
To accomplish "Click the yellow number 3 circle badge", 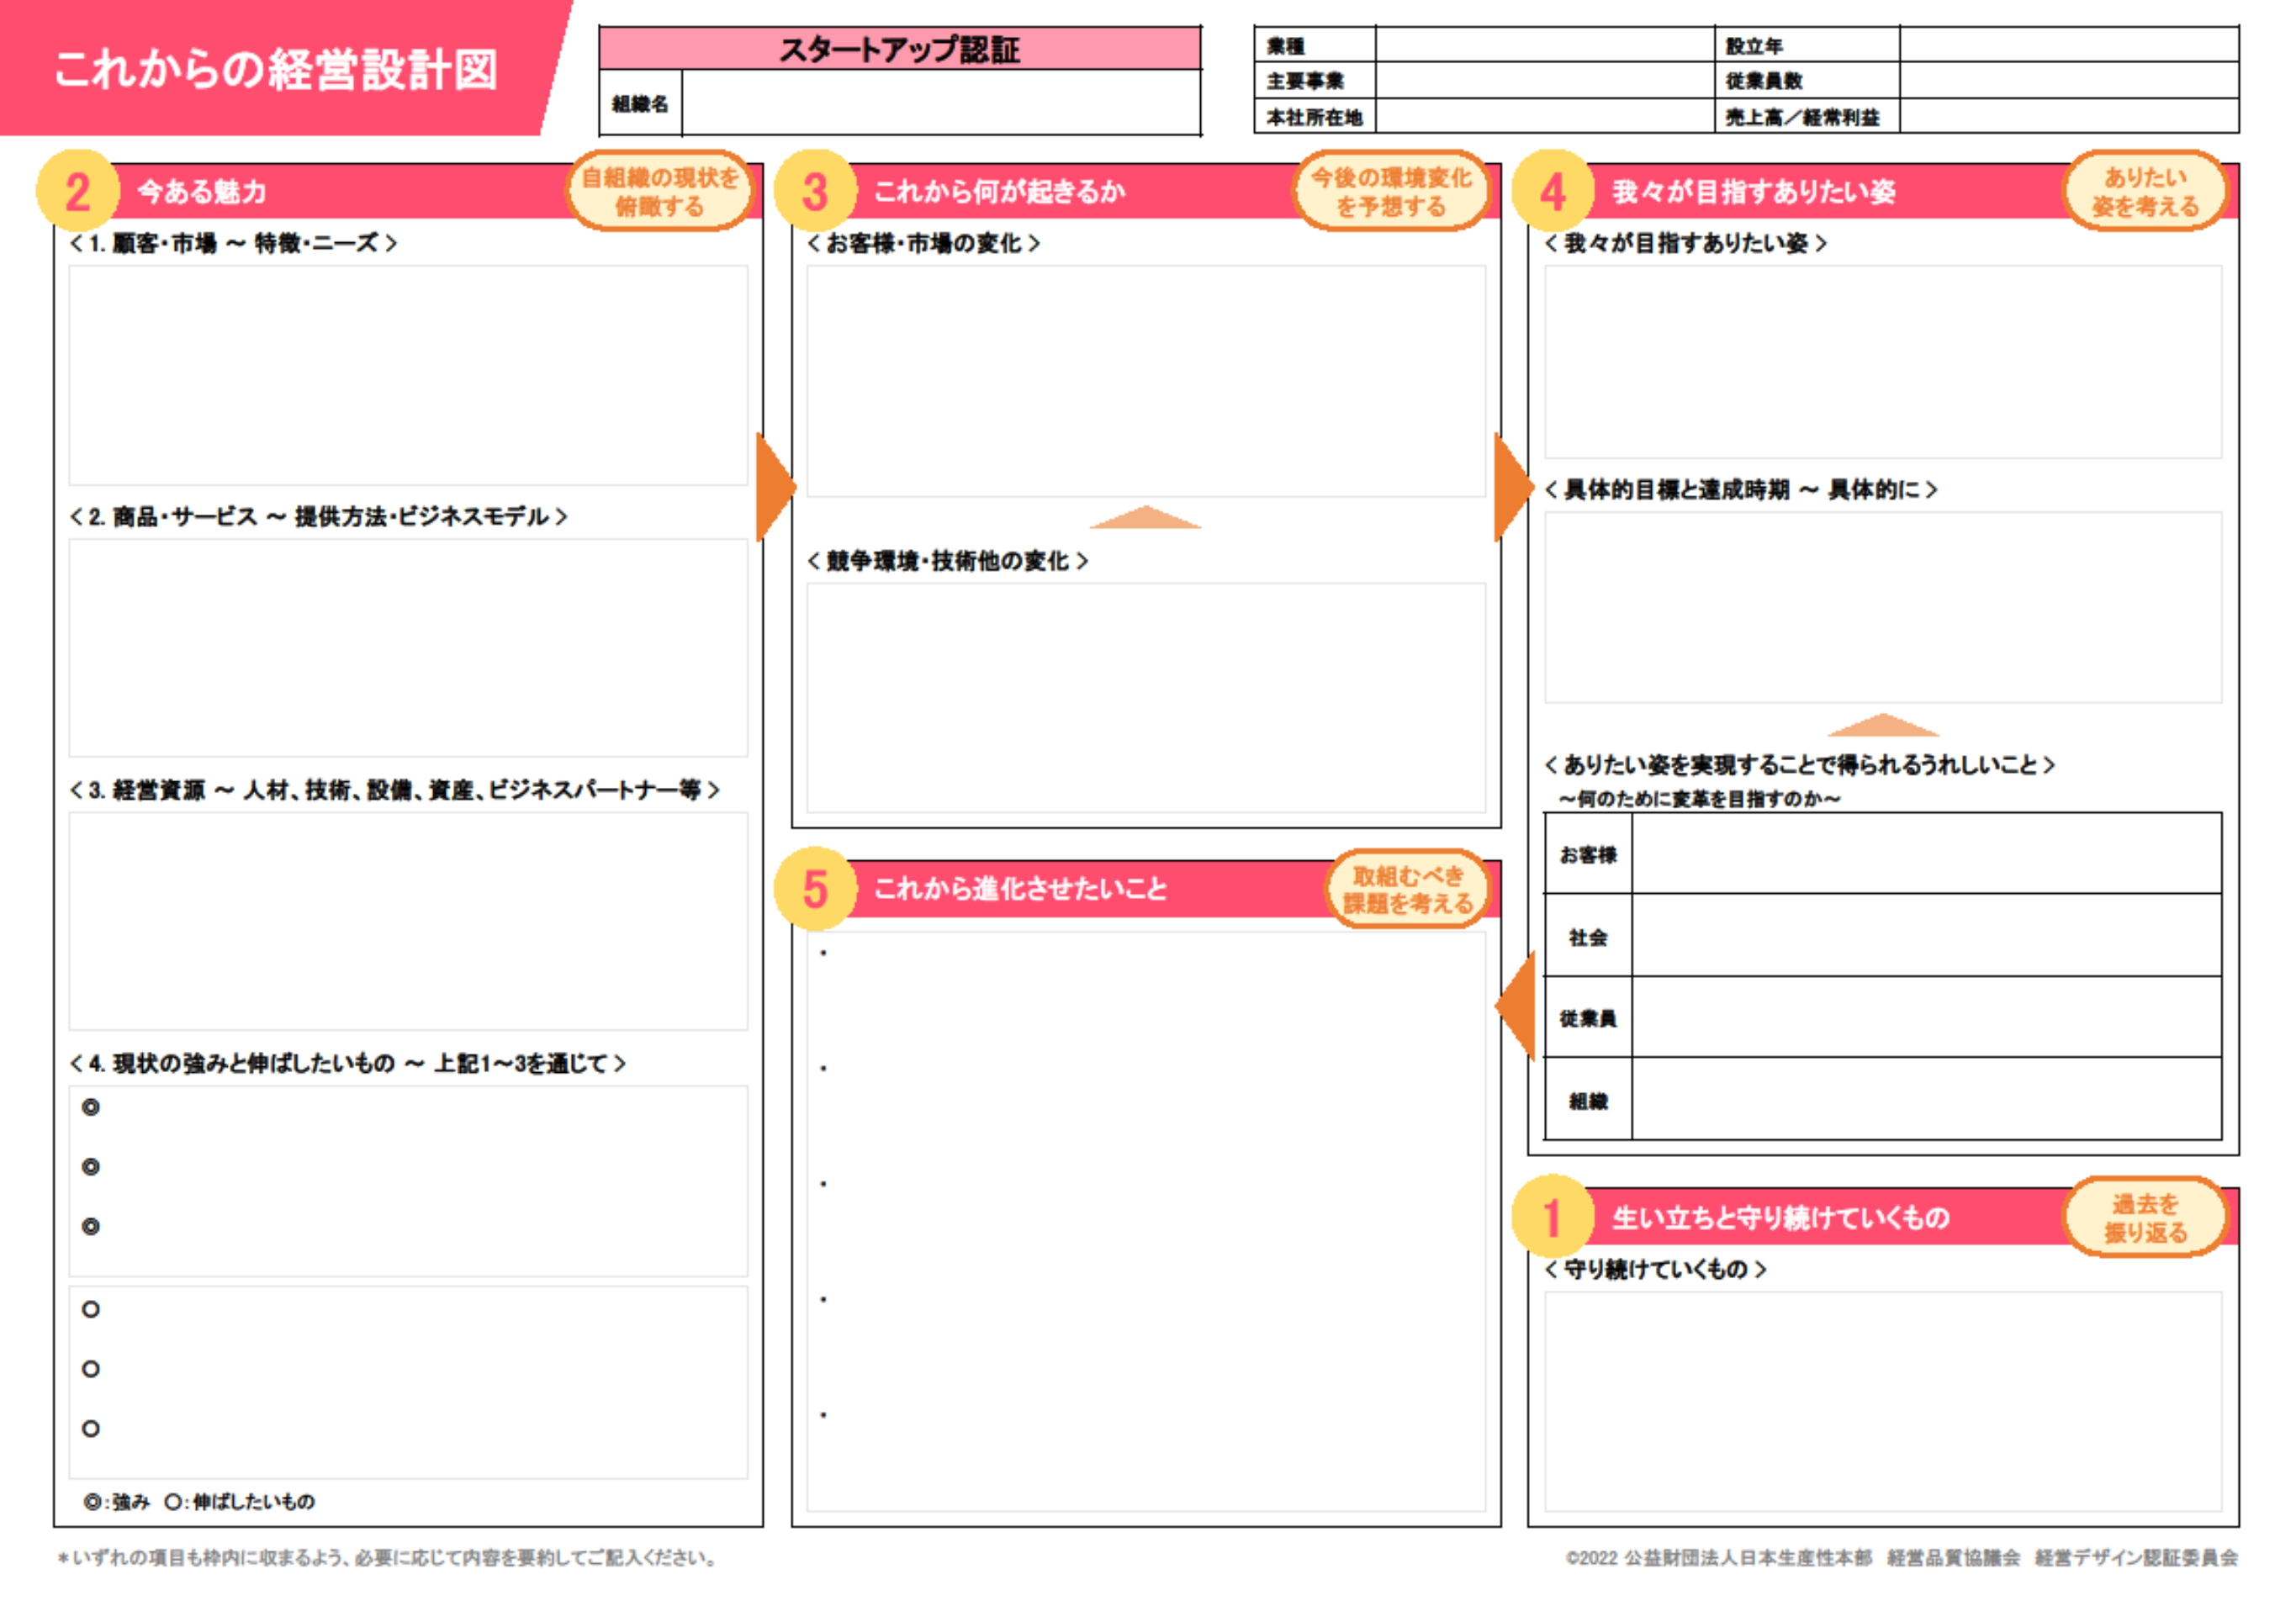I will [x=814, y=190].
